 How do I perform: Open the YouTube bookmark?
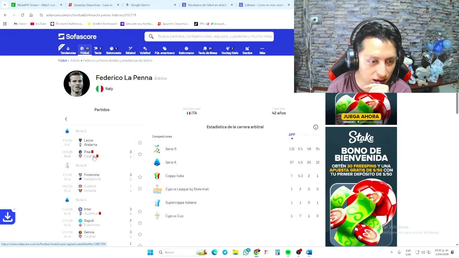coord(38,24)
